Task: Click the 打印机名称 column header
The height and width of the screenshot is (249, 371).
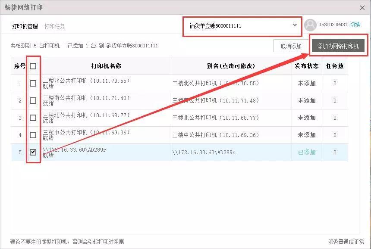Action: 106,66
